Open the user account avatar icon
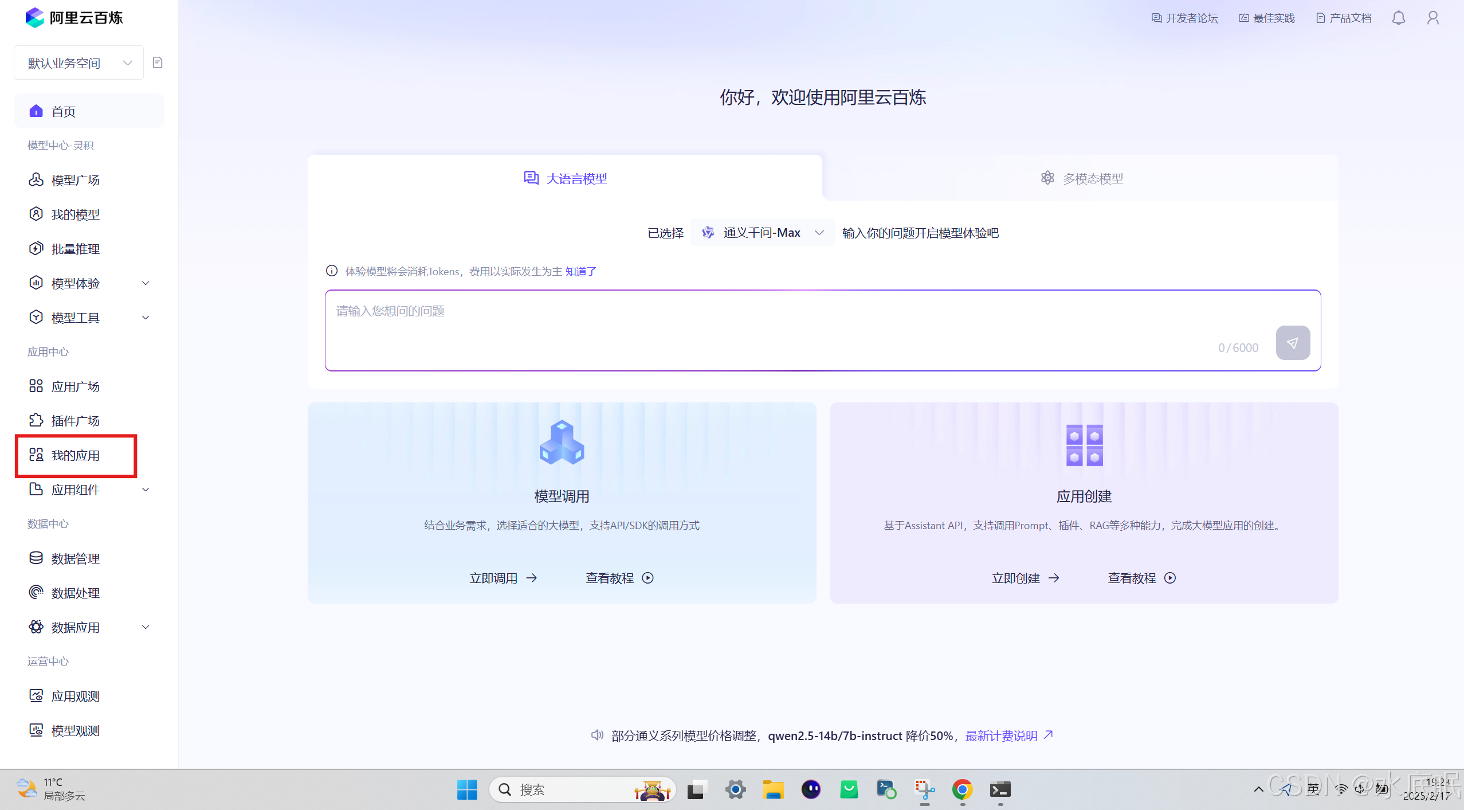The height and width of the screenshot is (810, 1464). (x=1432, y=18)
